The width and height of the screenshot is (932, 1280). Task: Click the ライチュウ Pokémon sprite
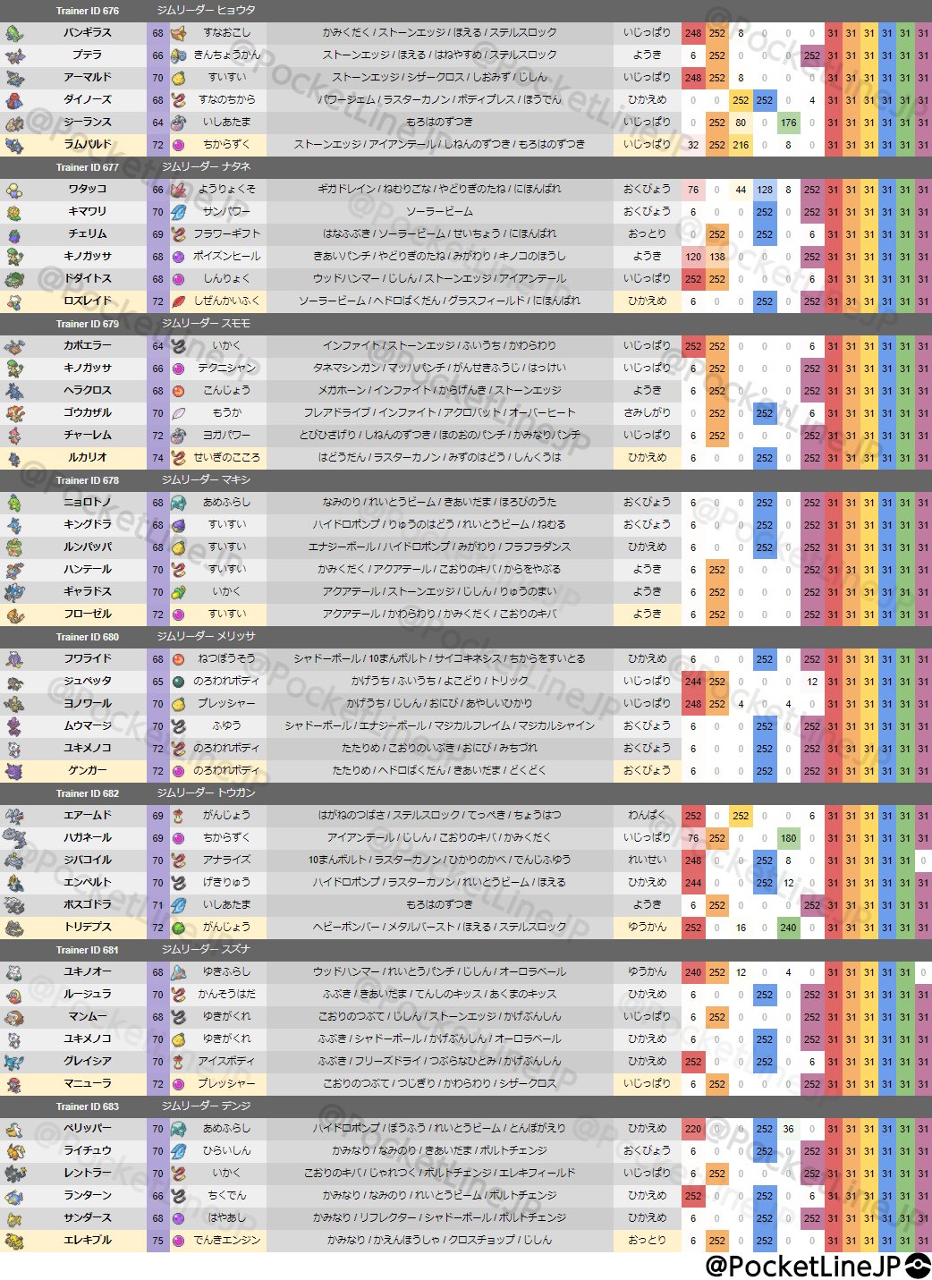pyautogui.click(x=14, y=1151)
